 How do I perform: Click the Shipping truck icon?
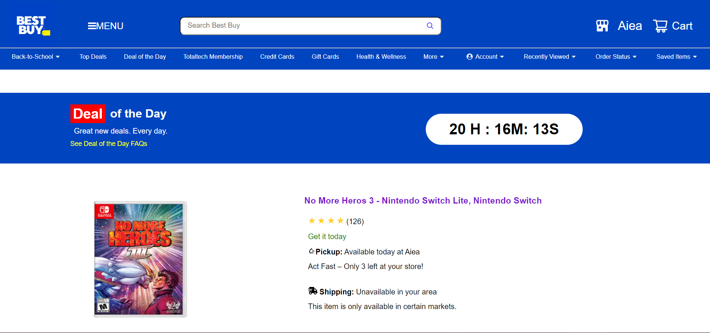click(313, 291)
